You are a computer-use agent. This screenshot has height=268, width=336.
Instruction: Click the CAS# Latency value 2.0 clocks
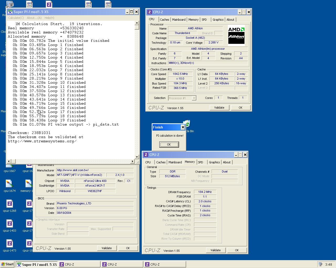205,202
